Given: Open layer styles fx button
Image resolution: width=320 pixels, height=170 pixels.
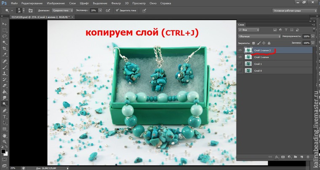Looking at the screenshot, I should [277, 157].
